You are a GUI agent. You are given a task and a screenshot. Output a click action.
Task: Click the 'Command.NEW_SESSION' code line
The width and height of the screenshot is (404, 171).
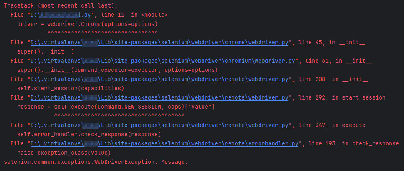click(116, 107)
